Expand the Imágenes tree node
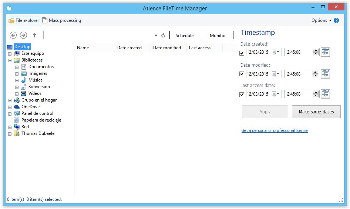 [x=17, y=74]
